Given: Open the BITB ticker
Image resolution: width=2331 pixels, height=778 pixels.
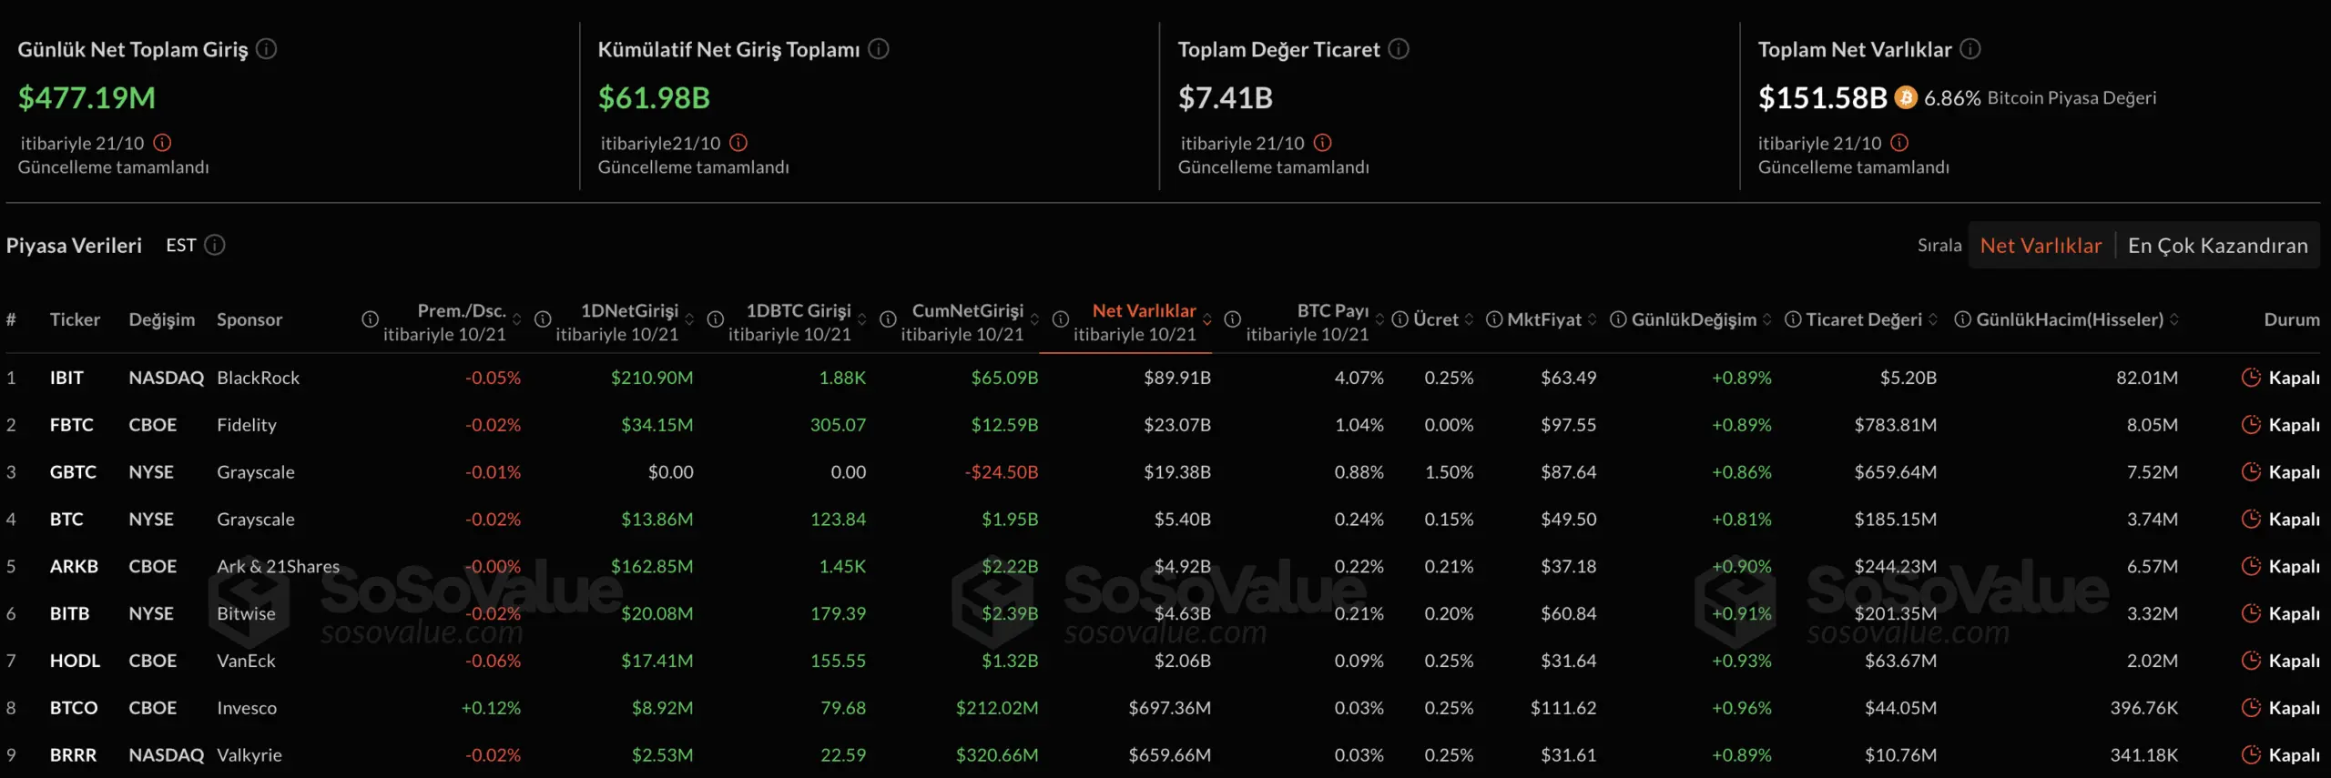Looking at the screenshot, I should (x=70, y=613).
